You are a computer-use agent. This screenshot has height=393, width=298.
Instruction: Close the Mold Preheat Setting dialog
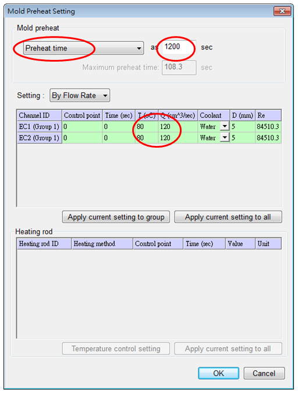point(282,11)
